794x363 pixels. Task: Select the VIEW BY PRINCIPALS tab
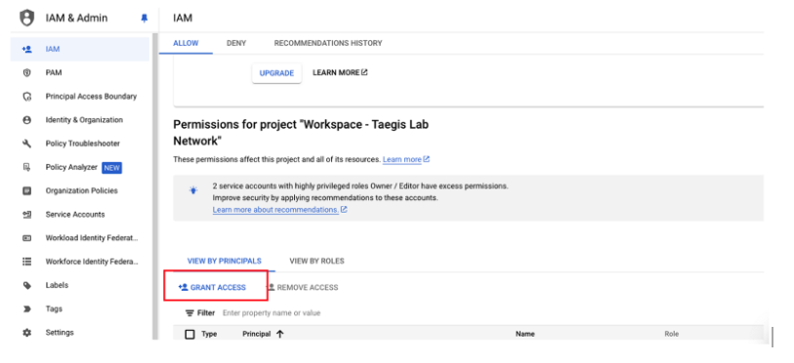(x=225, y=262)
